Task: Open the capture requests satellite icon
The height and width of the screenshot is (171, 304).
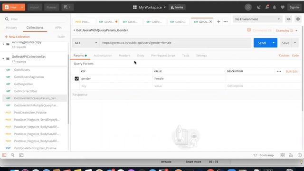Action: [258, 7]
